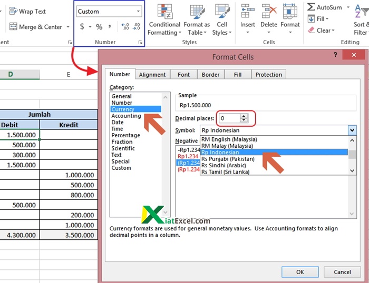Click the Insert cells icon
The width and height of the screenshot is (369, 283).
pos(248,11)
